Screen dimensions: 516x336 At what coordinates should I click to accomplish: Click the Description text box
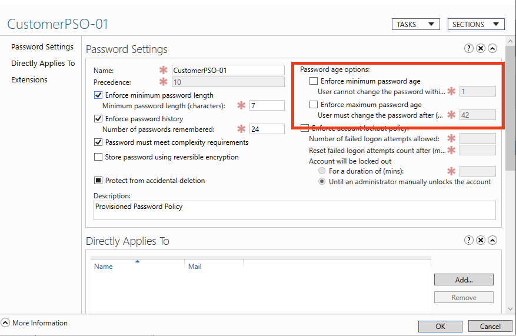tap(294, 210)
